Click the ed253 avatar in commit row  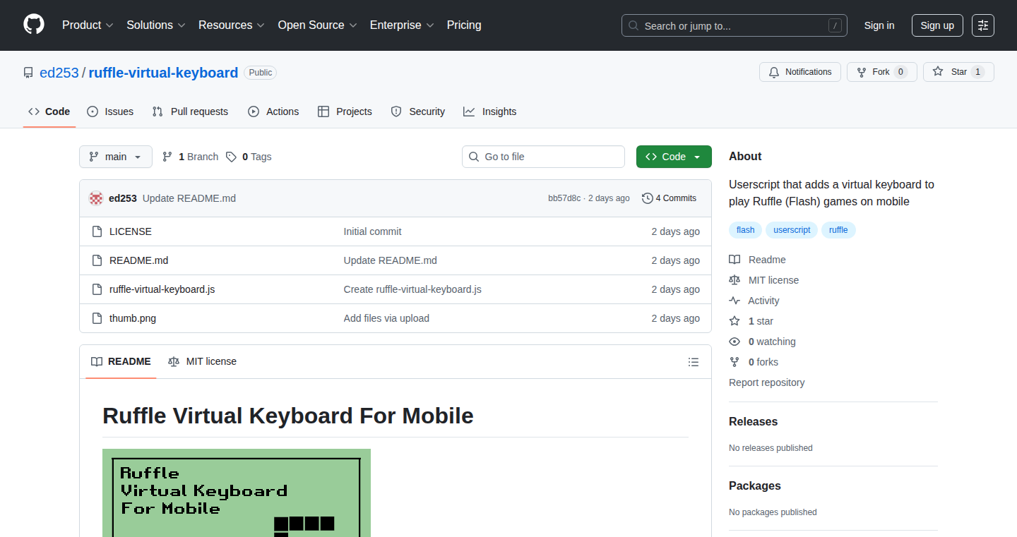pos(96,198)
